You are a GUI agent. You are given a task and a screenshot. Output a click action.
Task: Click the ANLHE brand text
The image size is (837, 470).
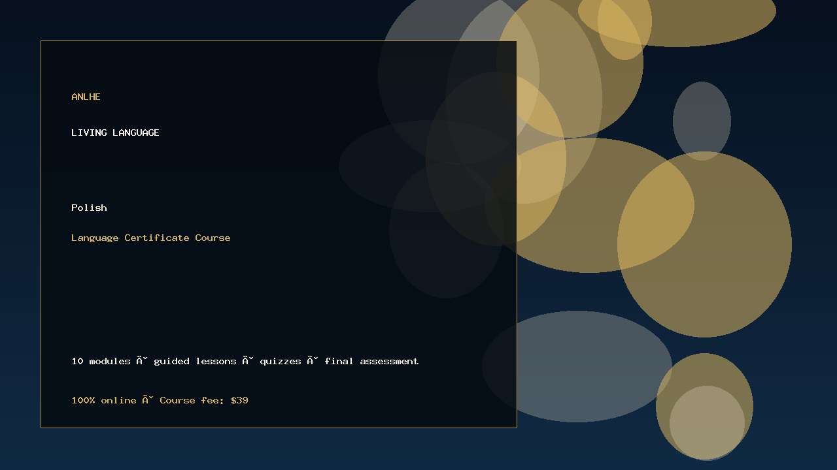(86, 97)
